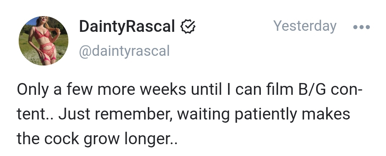Click the Yesterday timestamp
Screen dimensions: 386x156
click(305, 26)
